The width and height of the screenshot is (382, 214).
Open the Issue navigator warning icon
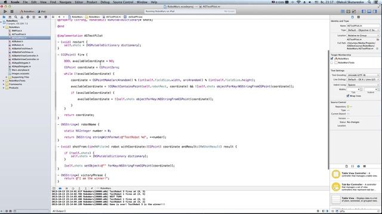tap(22, 17)
